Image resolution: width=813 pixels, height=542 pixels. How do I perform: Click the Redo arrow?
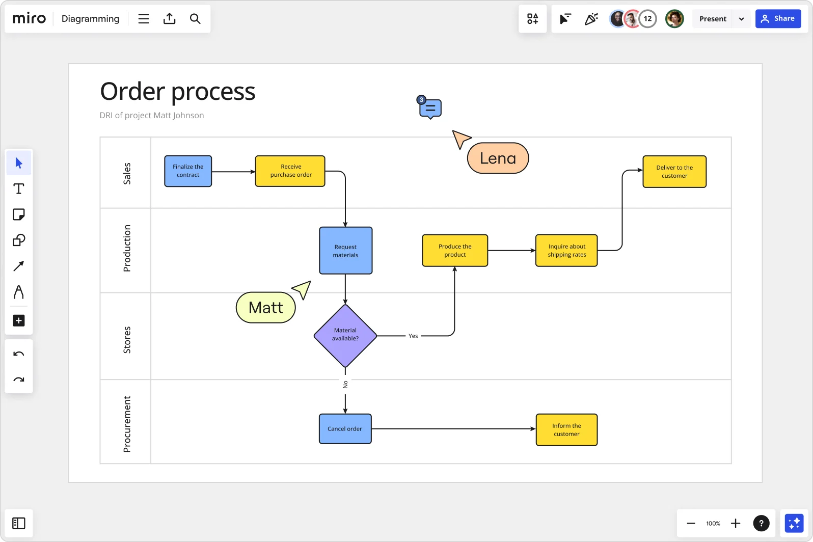19,380
